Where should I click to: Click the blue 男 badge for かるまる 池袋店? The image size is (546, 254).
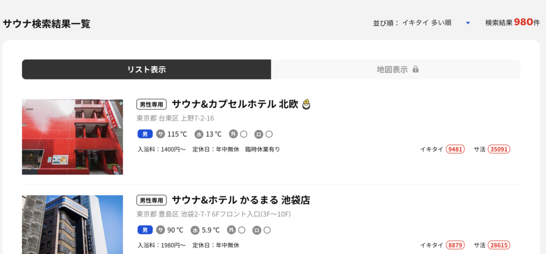click(145, 230)
